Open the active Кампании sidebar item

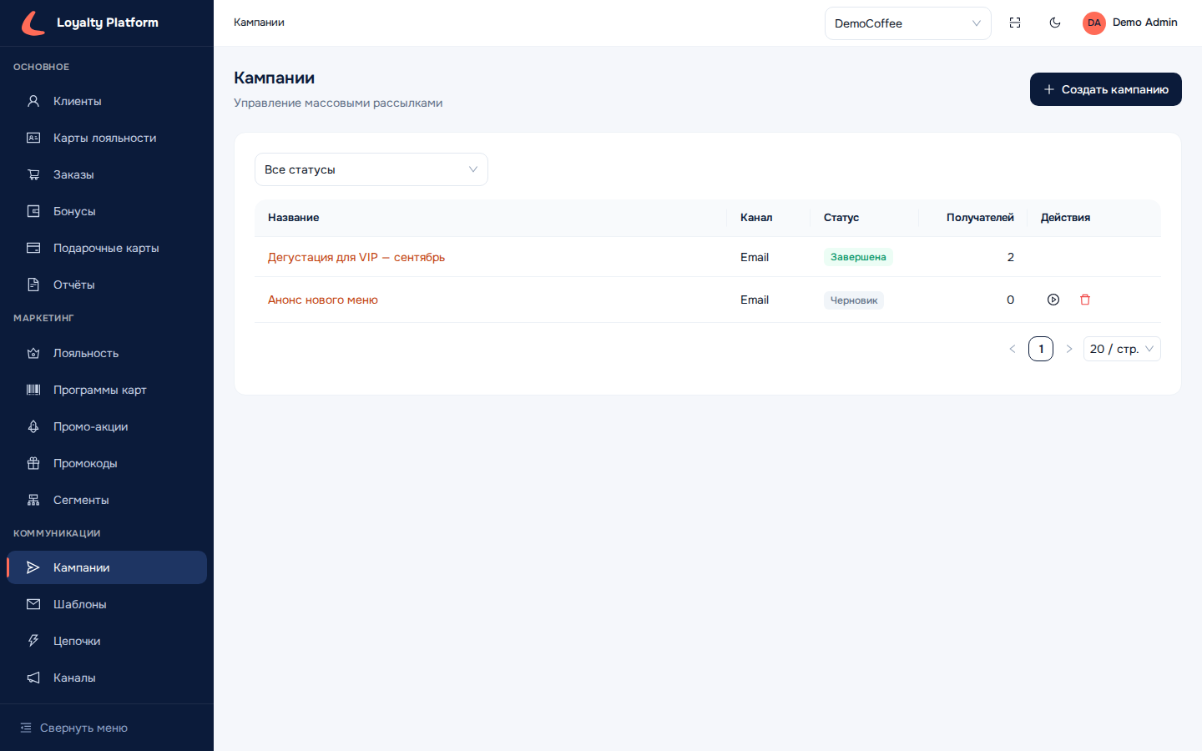click(x=107, y=567)
